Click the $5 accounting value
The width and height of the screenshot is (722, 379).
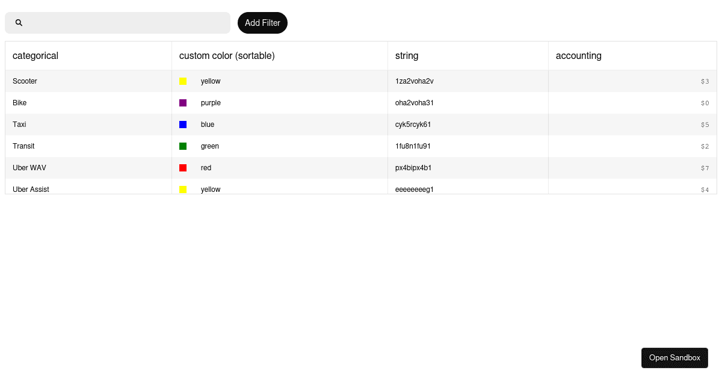[705, 125]
